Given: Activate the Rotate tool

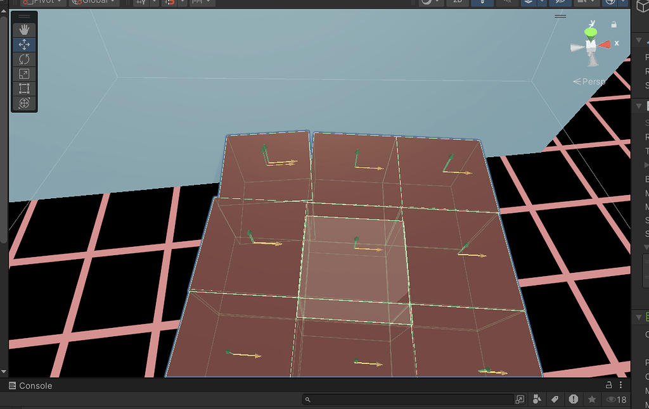Looking at the screenshot, I should point(23,59).
